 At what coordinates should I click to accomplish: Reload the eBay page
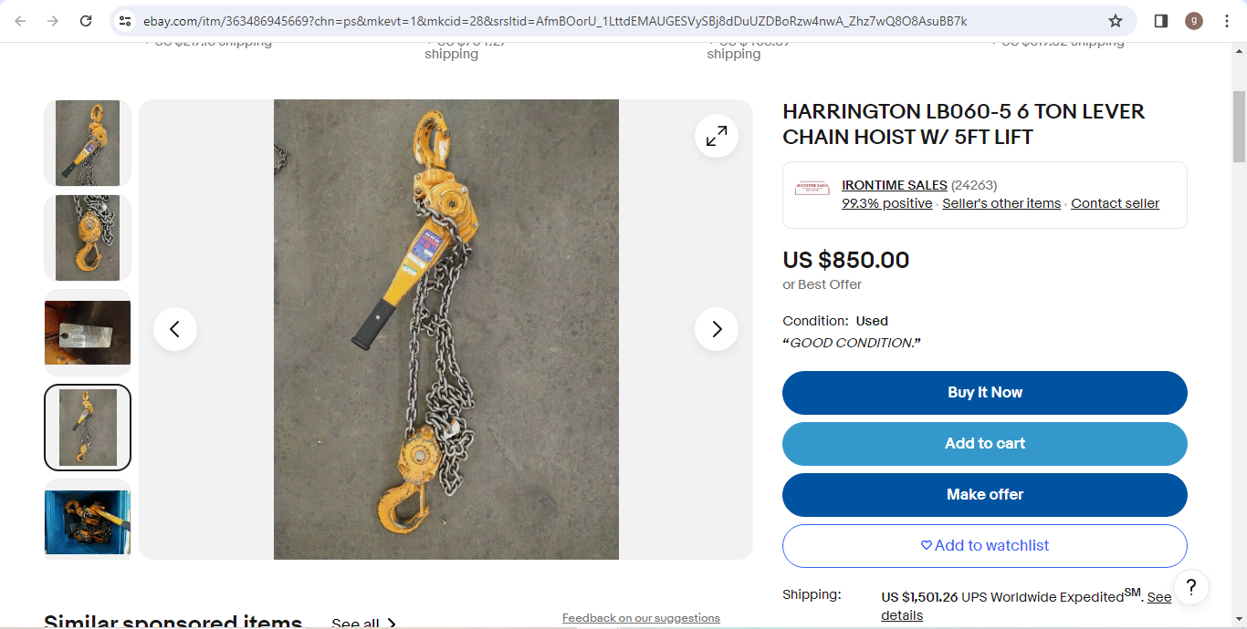coord(86,21)
